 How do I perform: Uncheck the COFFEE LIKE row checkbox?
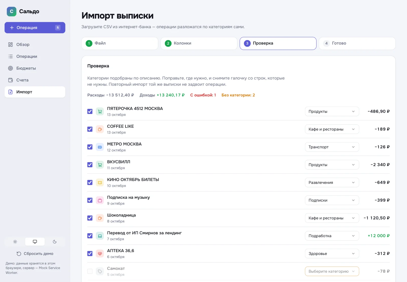(90, 129)
